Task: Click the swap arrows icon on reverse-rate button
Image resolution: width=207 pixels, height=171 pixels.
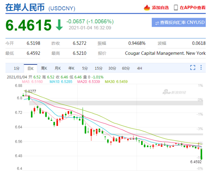Action: point(157,23)
